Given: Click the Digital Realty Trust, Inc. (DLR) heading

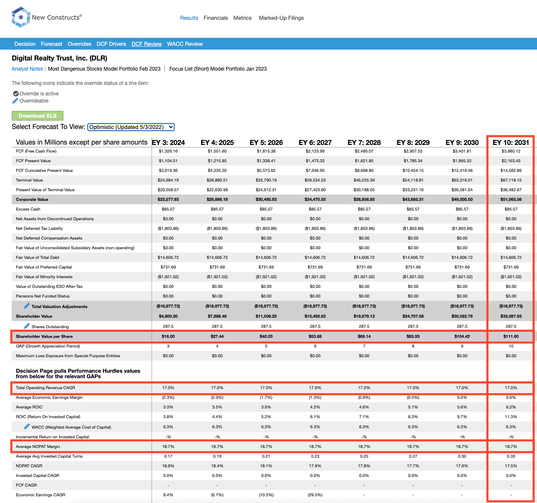Looking at the screenshot, I should (x=60, y=58).
